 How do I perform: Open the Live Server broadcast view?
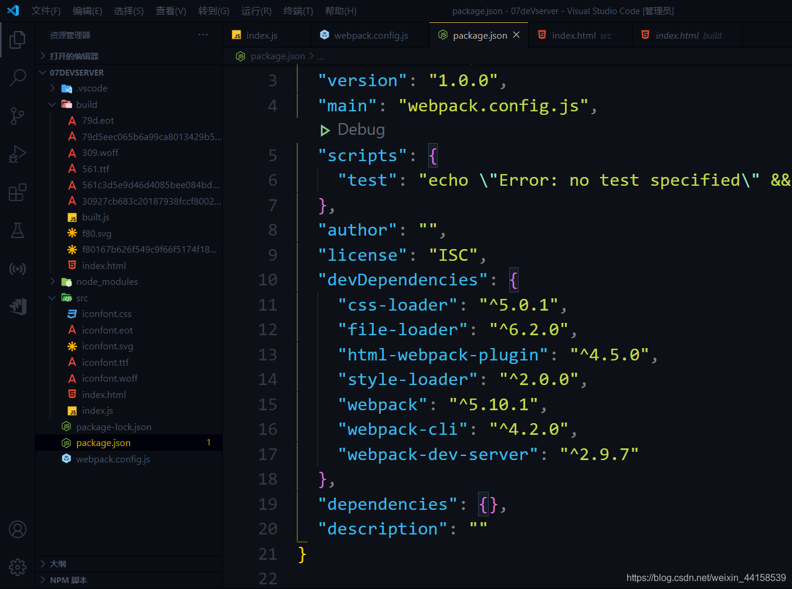point(18,269)
